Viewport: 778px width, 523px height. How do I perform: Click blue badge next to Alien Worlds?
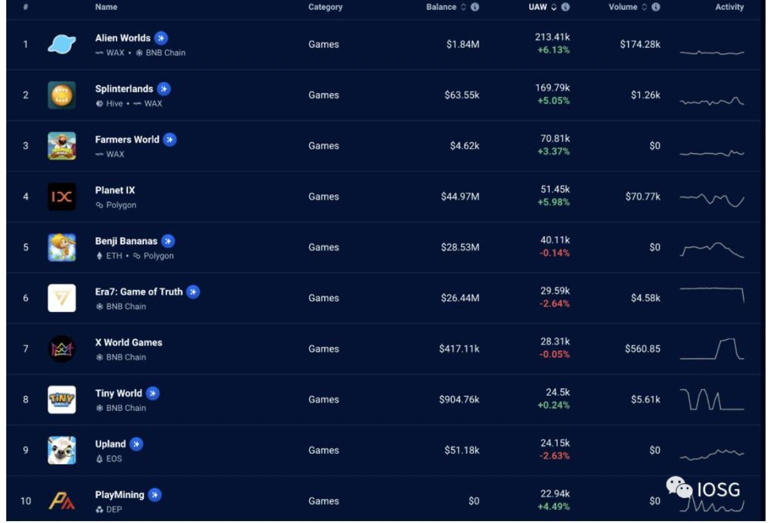tap(161, 38)
